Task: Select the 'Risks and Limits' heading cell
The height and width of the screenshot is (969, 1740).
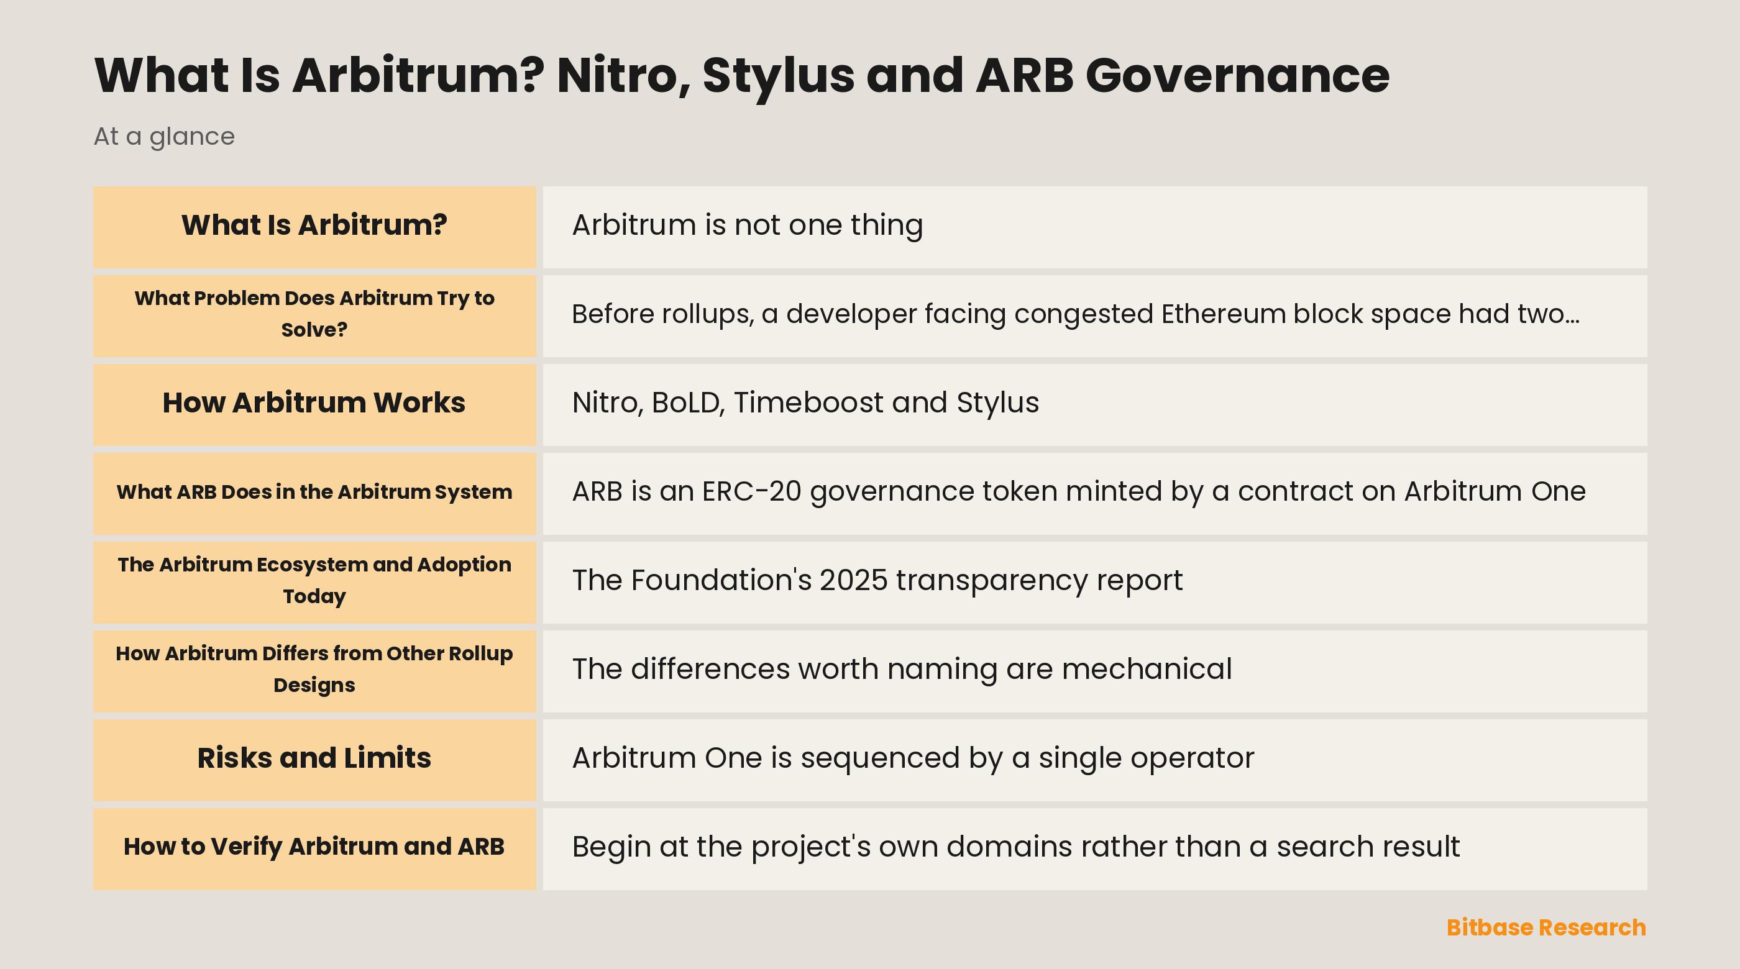Action: coord(314,760)
